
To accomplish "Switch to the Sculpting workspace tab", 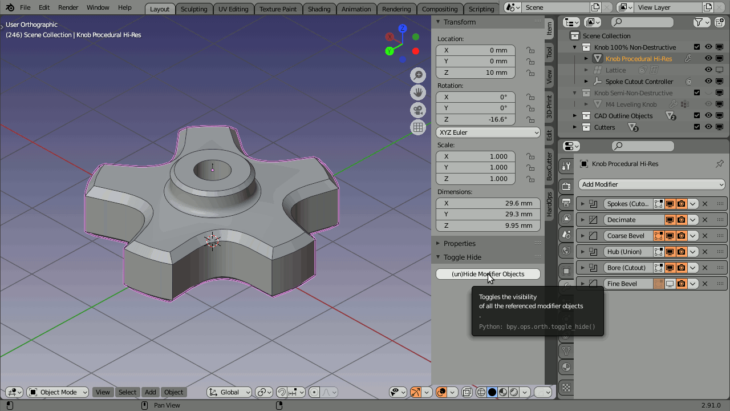I will [194, 9].
